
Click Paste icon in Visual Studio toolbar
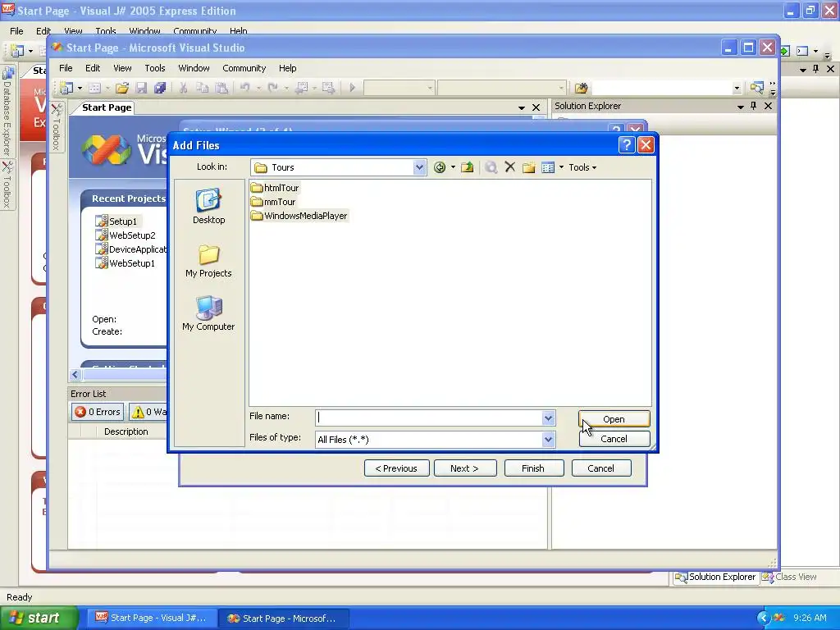click(x=221, y=88)
